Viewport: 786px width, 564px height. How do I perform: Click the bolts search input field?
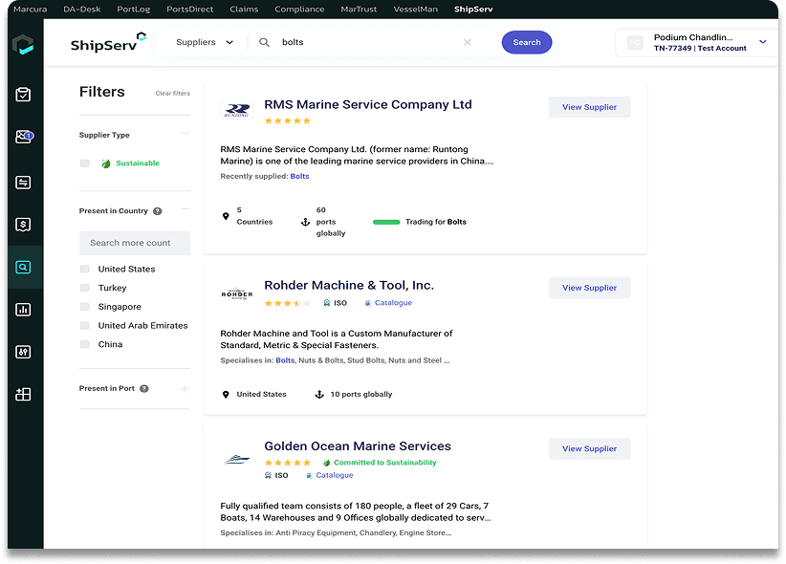[x=366, y=42]
